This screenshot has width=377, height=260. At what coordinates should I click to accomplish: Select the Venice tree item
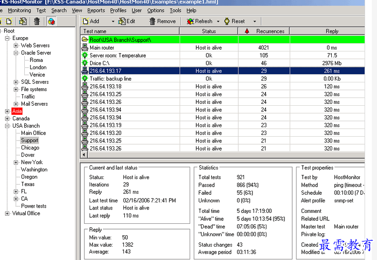pyautogui.click(x=37, y=75)
